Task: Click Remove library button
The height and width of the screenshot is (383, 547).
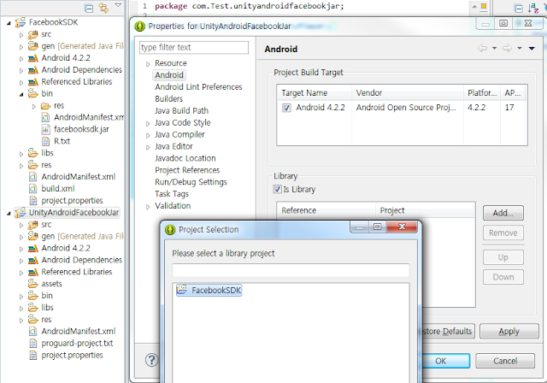Action: [503, 233]
